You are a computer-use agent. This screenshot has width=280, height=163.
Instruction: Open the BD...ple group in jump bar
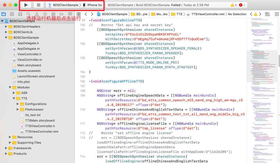click(x=139, y=14)
